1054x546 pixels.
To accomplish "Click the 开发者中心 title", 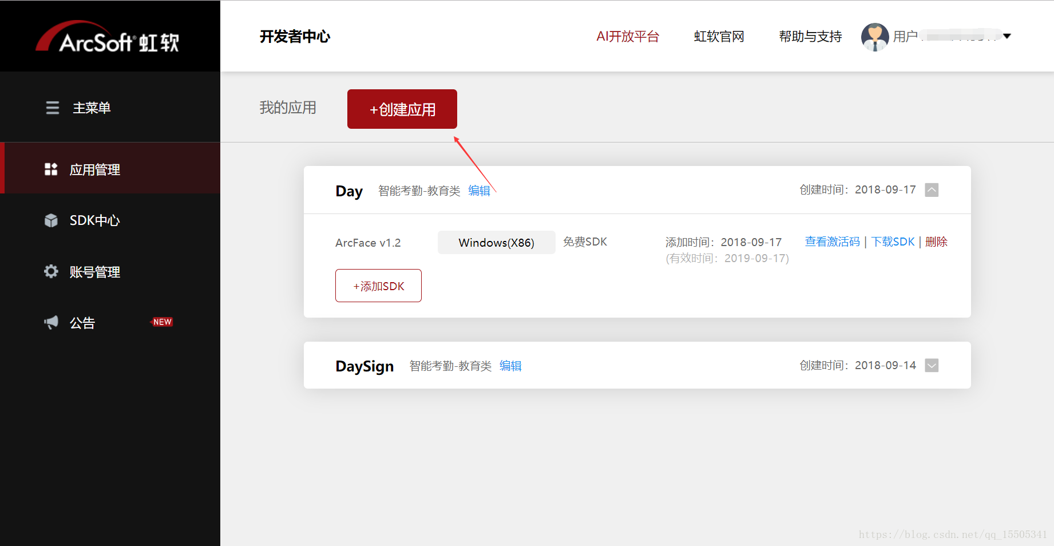I will click(295, 37).
